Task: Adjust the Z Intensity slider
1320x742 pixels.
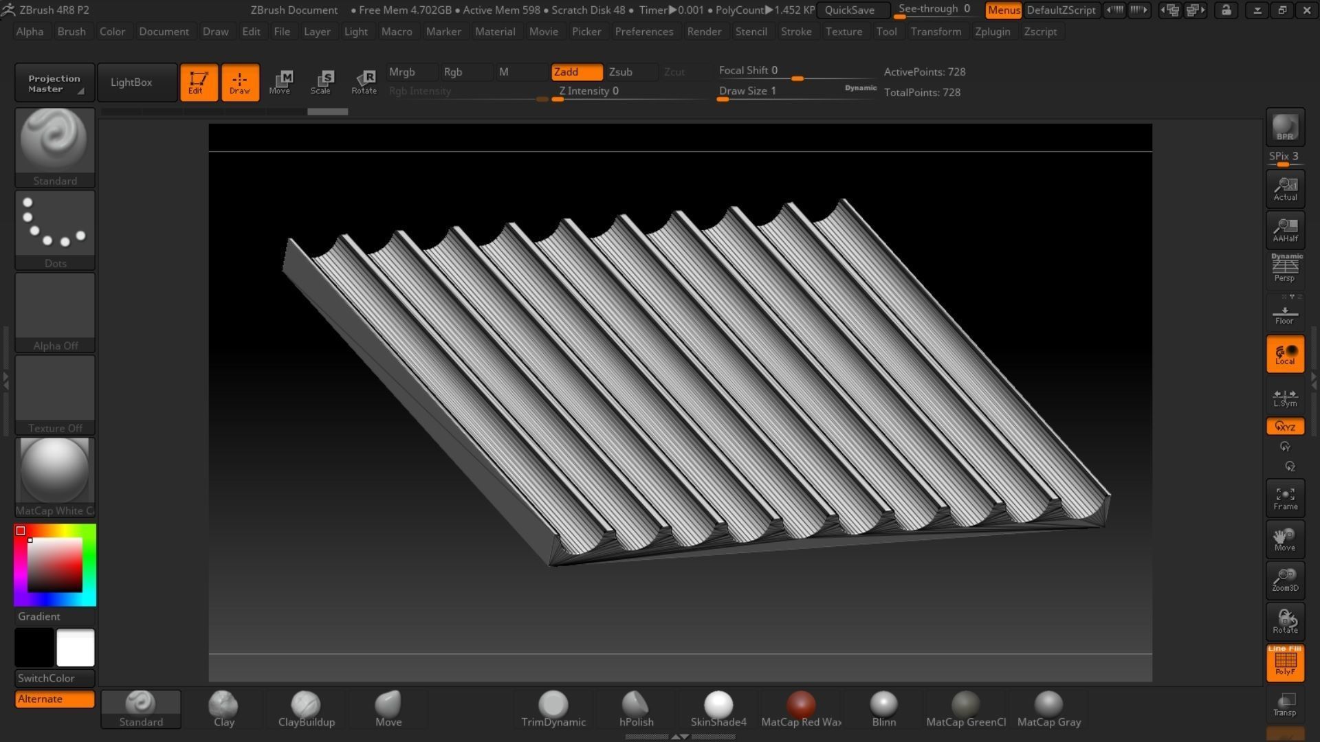Action: pos(630,92)
